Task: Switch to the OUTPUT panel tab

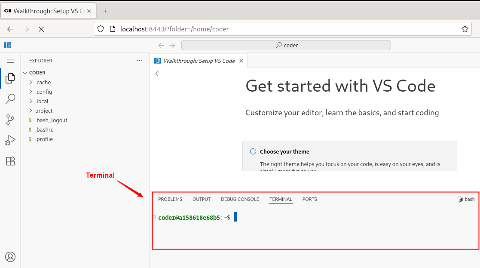Action: [202, 200]
